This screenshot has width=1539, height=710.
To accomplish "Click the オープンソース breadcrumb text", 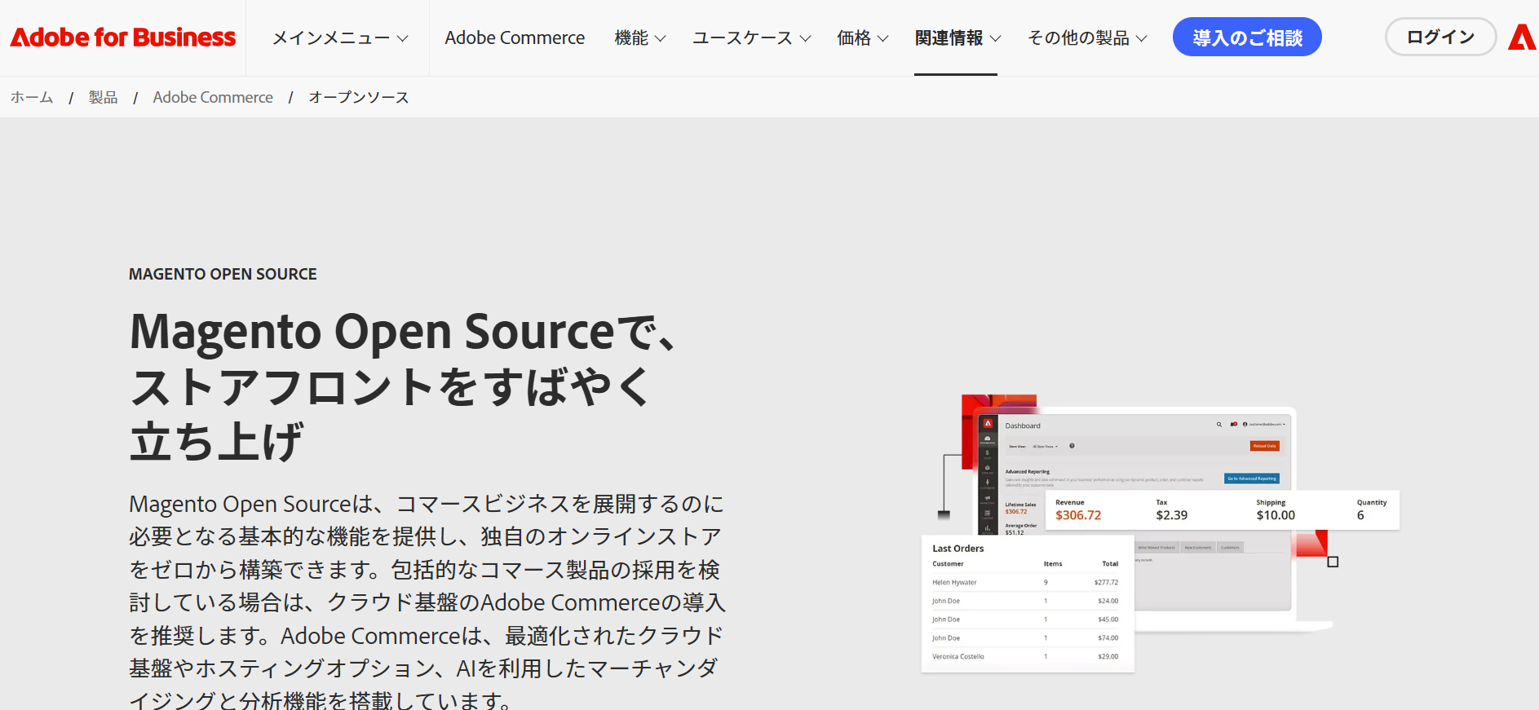I will 359,97.
